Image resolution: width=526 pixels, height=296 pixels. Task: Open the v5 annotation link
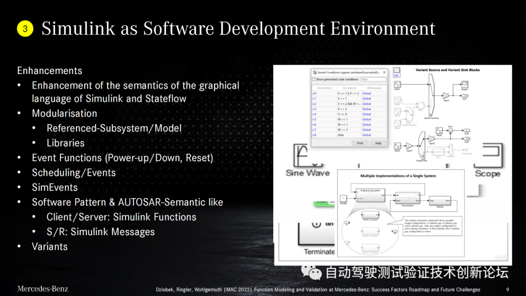[x=314, y=119]
